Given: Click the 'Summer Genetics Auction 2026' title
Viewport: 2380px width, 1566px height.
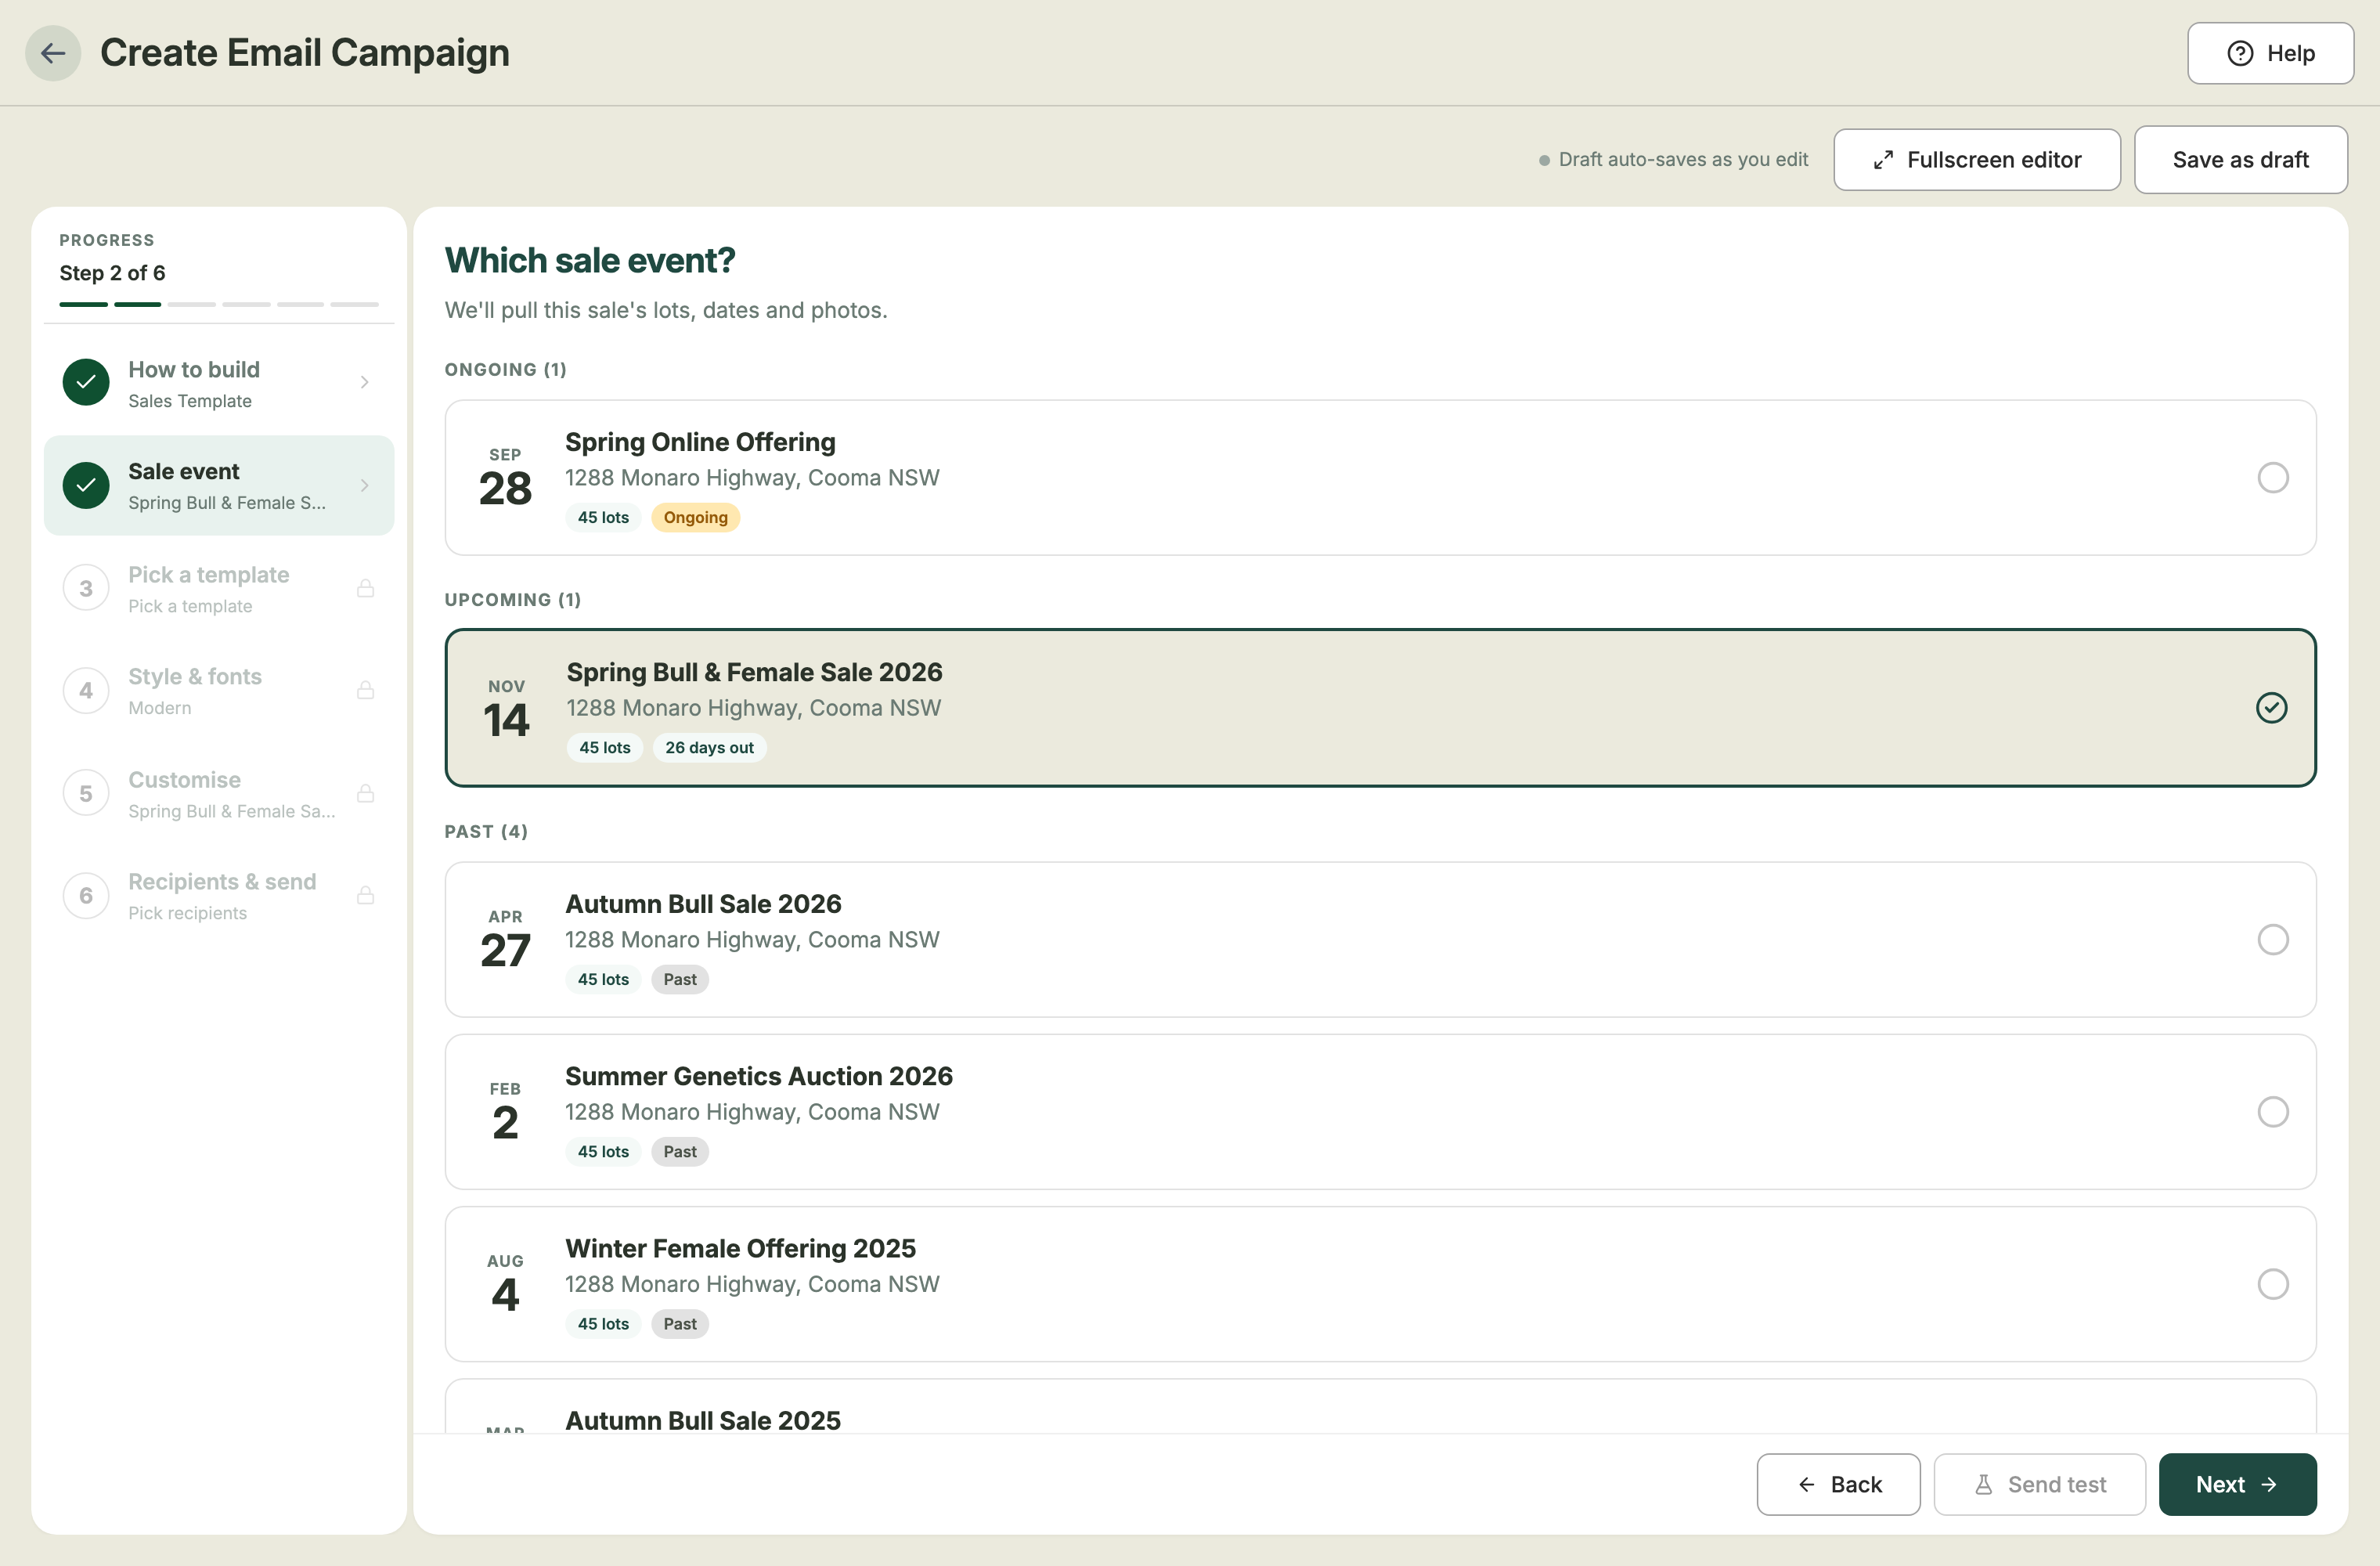Looking at the screenshot, I should point(758,1077).
